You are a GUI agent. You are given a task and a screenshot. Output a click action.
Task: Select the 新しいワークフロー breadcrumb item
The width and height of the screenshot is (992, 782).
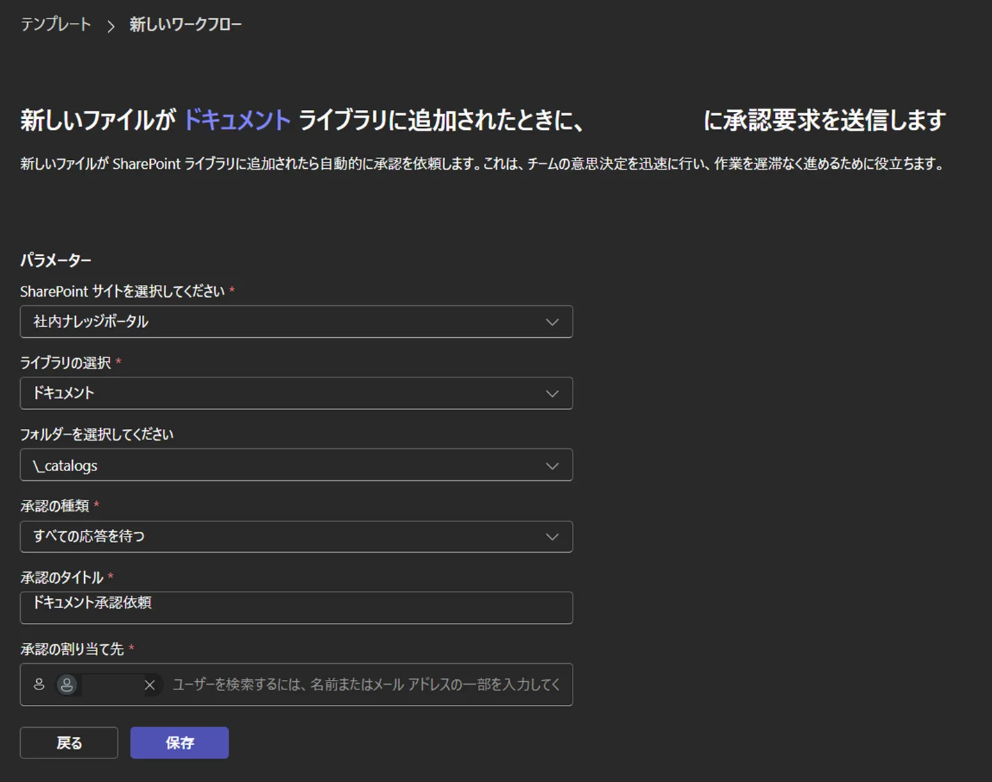coord(185,24)
